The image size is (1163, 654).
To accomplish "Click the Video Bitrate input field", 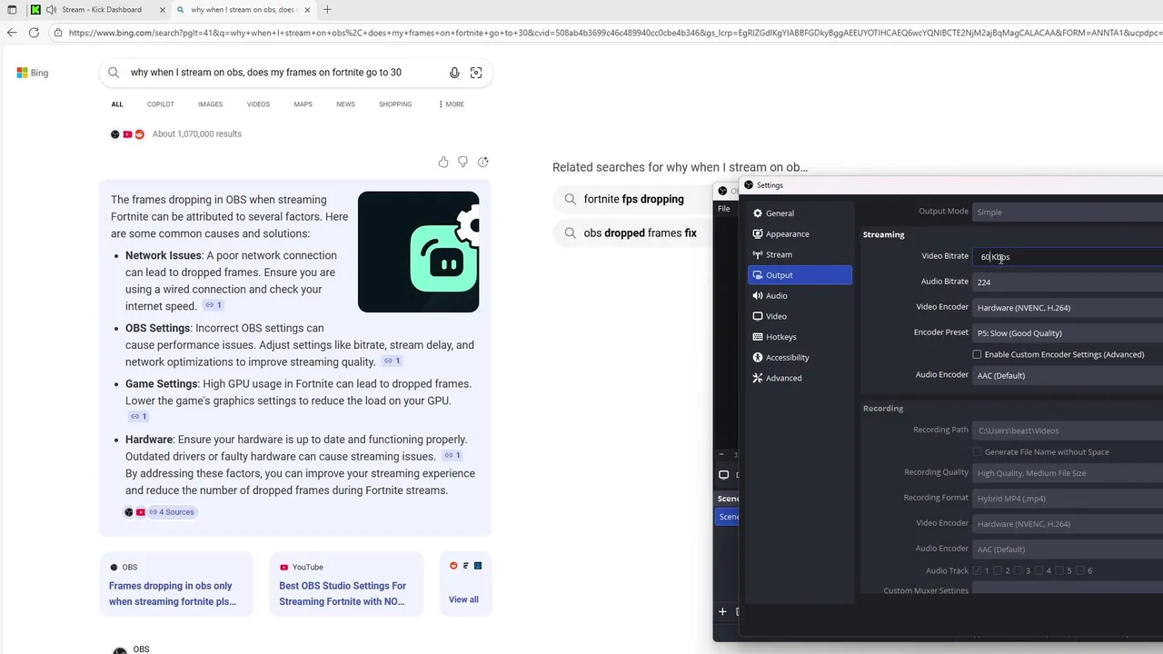I will pyautogui.click(x=1068, y=256).
